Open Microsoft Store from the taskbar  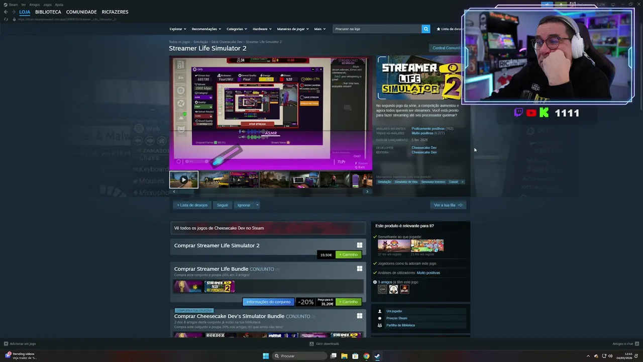click(x=355, y=356)
